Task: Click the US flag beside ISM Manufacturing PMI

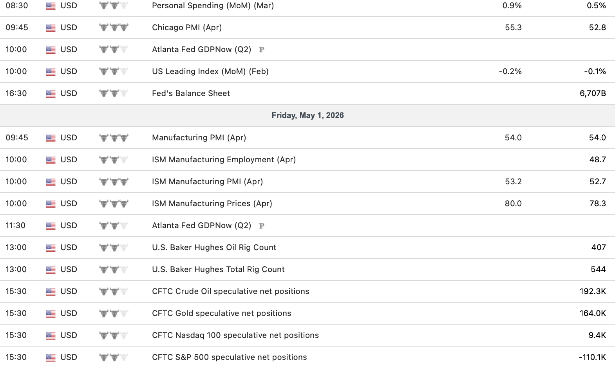Action: [51, 182]
